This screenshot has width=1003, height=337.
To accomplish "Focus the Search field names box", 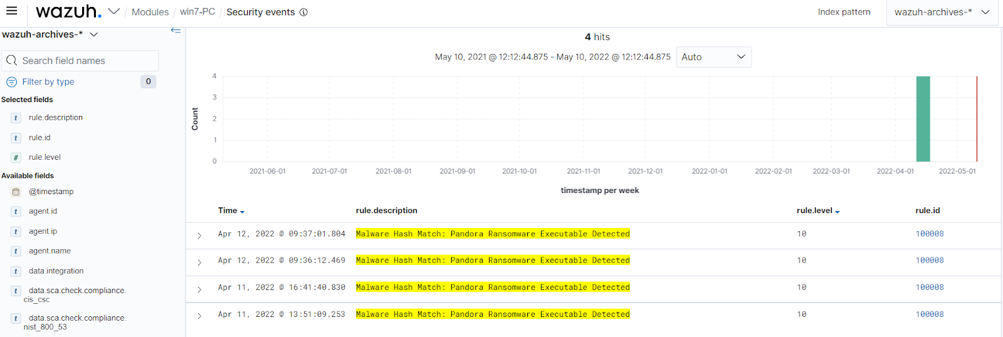I will point(80,61).
